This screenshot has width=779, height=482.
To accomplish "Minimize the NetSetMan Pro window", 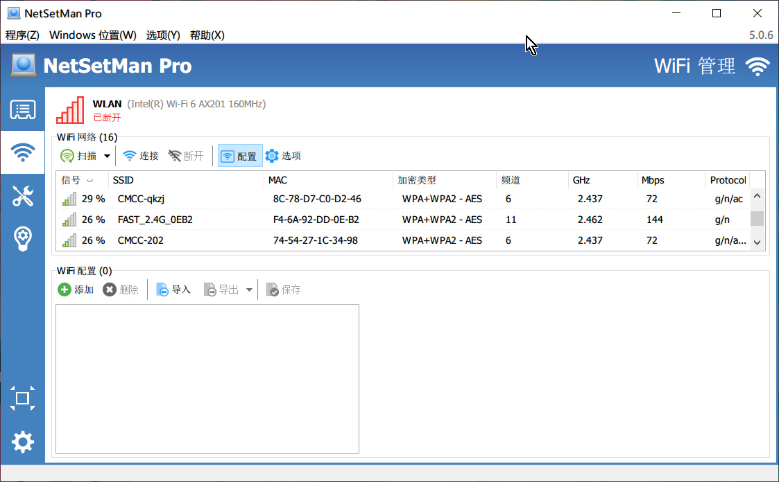I will (676, 13).
